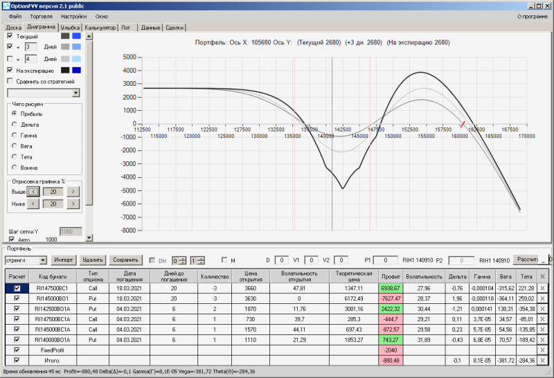Click the days field showing 4
554x378 pixels.
(x=30, y=59)
